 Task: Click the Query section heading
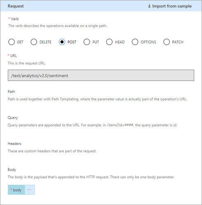13,118
